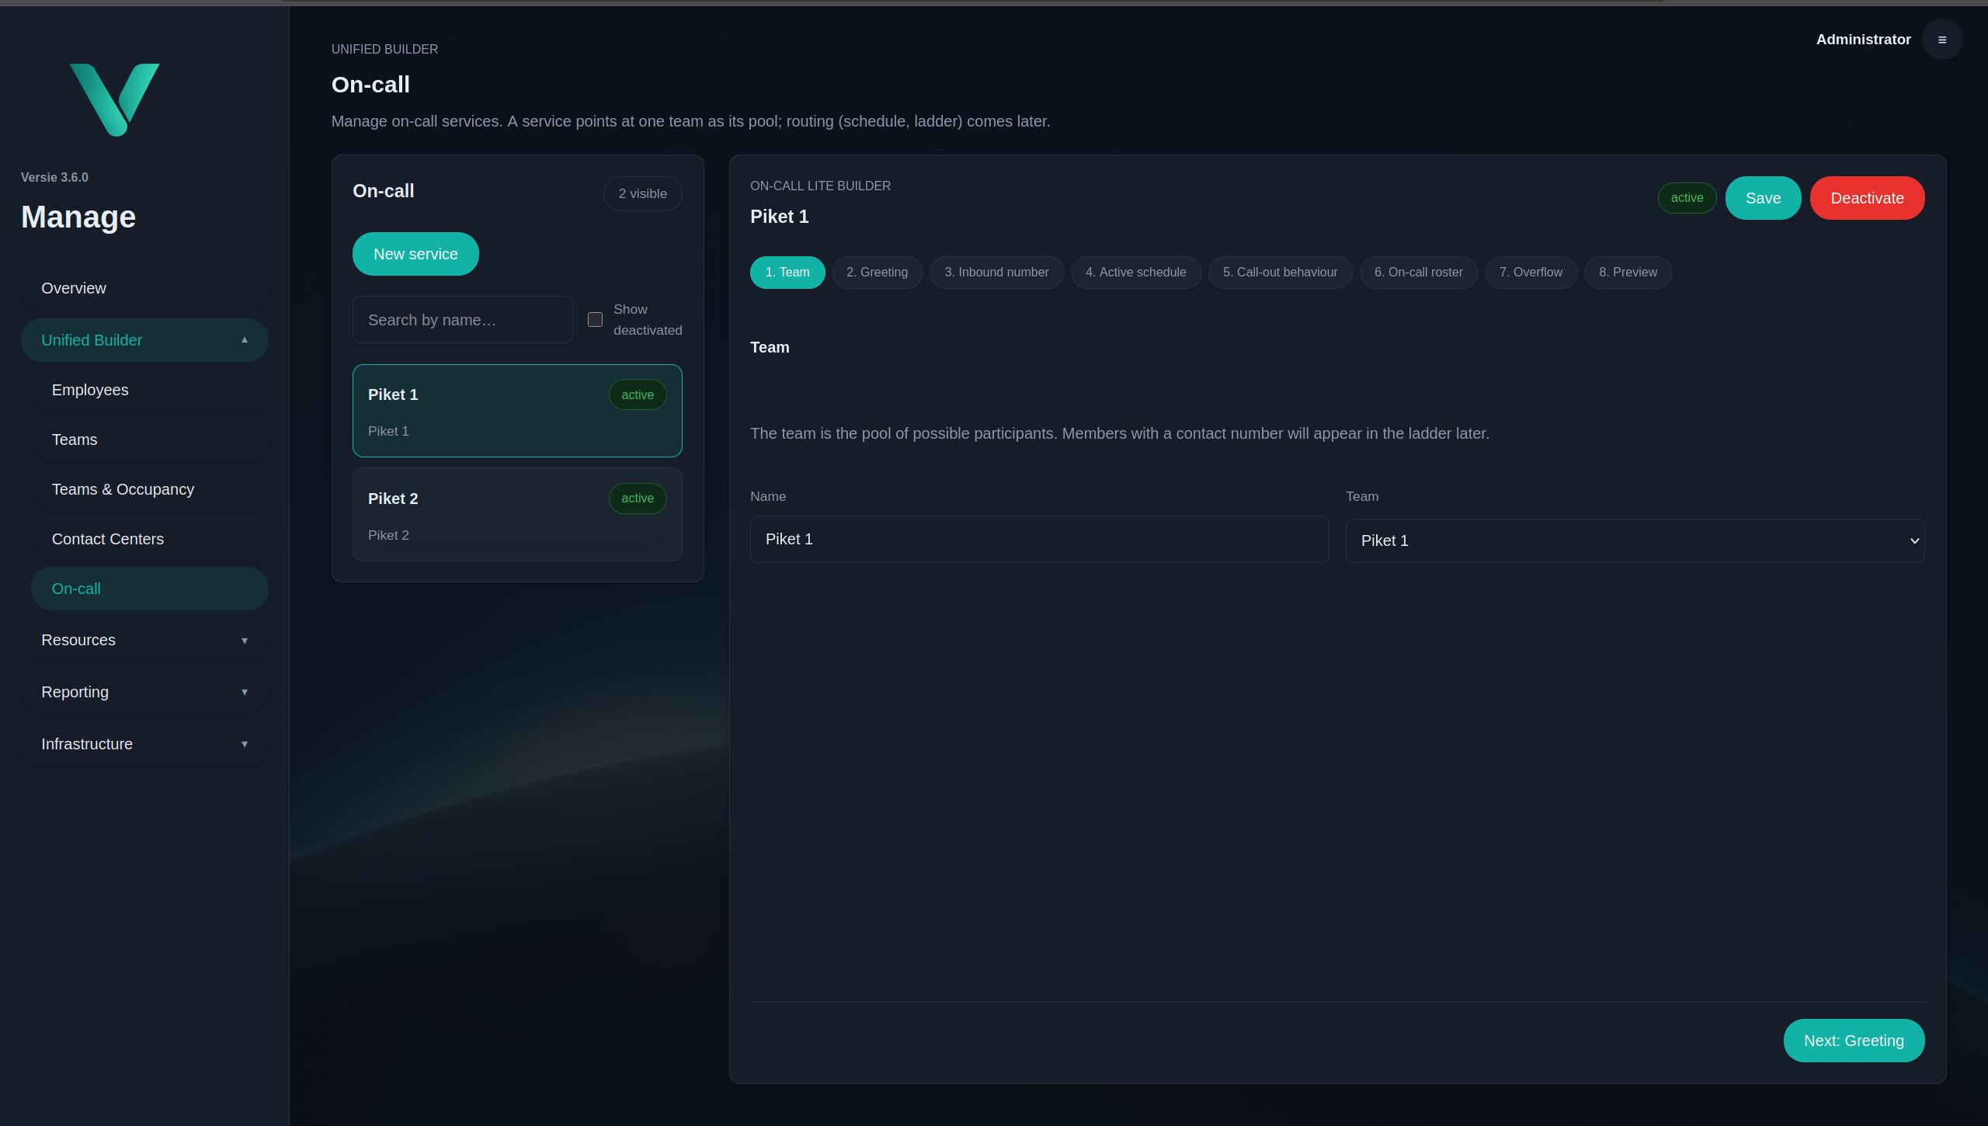Expand the Reporting menu section
This screenshot has width=1988, height=1126.
pos(144,692)
